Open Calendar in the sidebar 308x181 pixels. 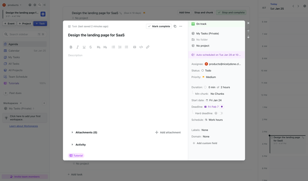(x=25, y=51)
